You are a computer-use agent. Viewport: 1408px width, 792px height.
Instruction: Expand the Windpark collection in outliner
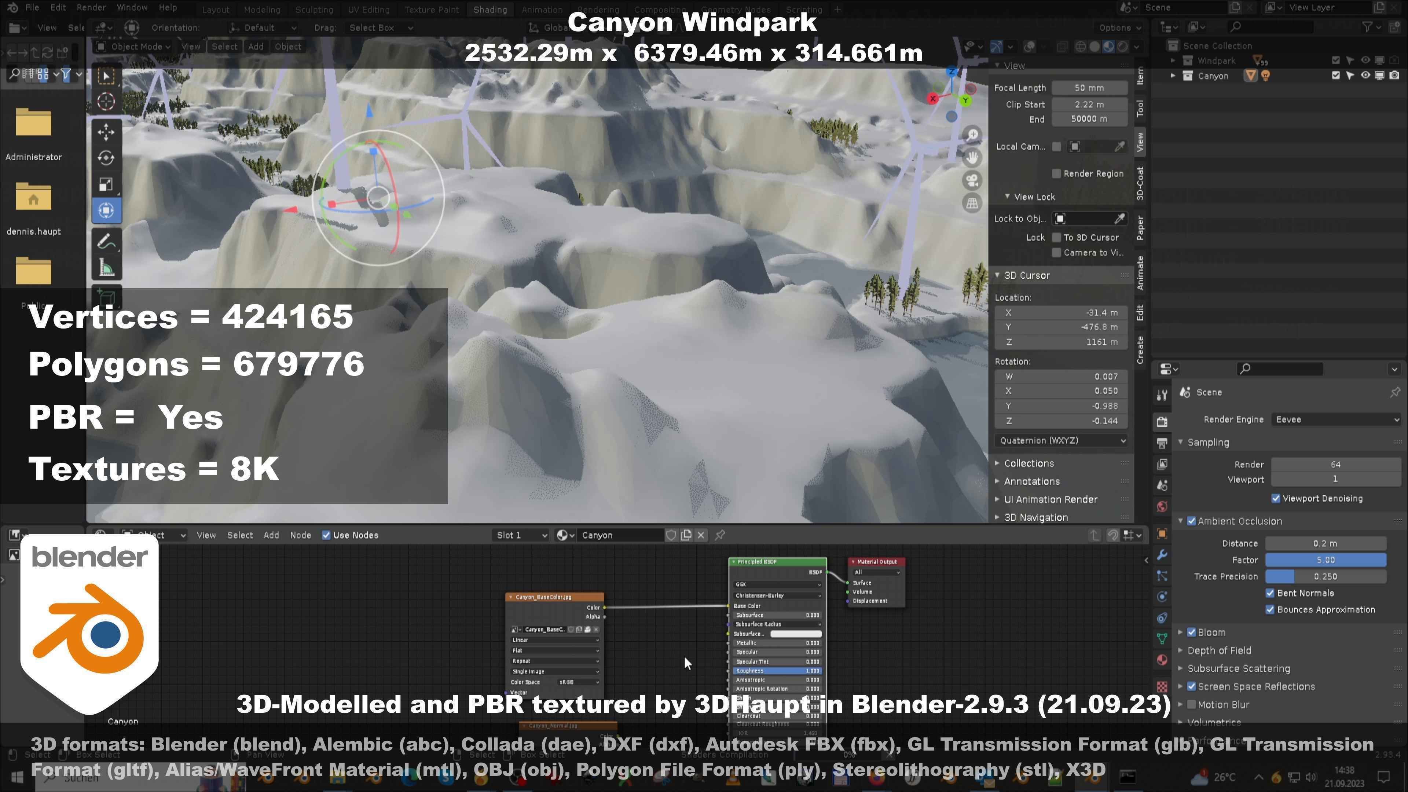pos(1173,60)
